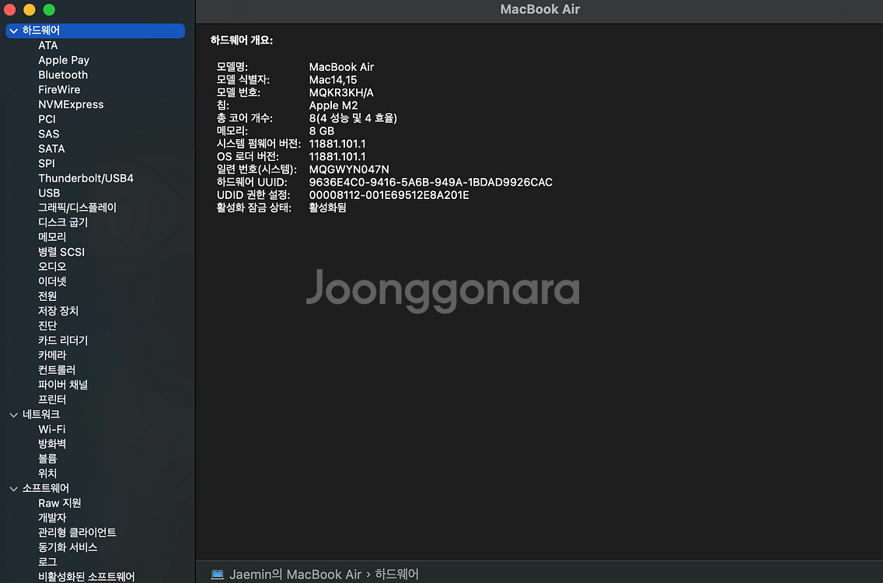883x583 pixels.
Task: Select 관리형 클라이언트 in the sidebar
Action: coord(77,532)
